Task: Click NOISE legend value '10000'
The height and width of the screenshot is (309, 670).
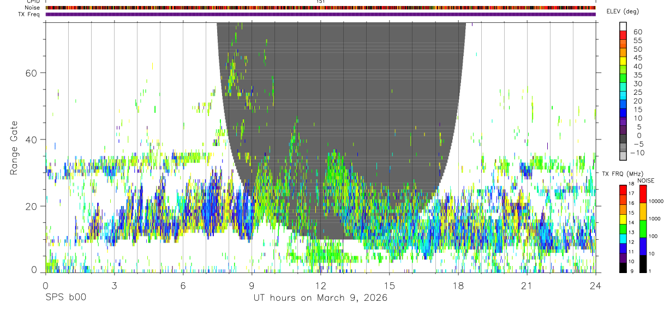Action: tap(655, 201)
